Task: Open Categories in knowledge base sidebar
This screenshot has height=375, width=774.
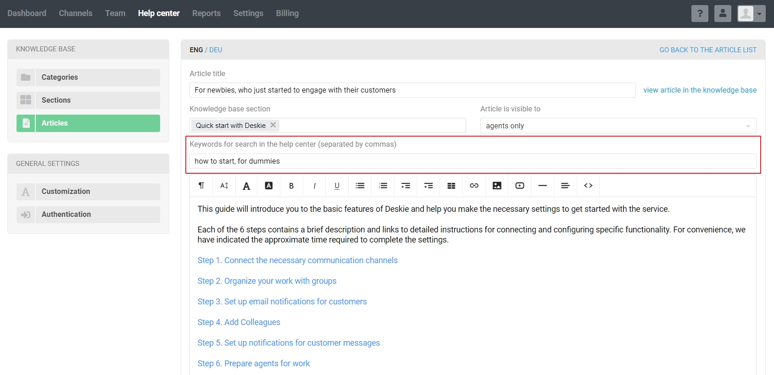Action: (x=88, y=77)
